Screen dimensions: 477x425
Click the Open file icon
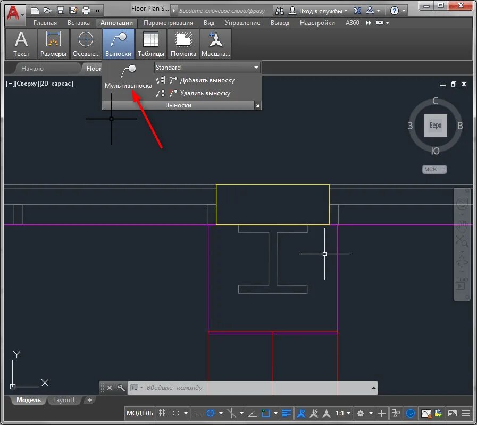[x=48, y=11]
